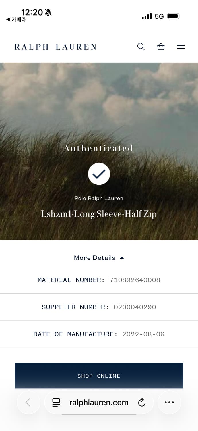Image resolution: width=198 pixels, height=431 pixels.
Task: Reload the page with refresh icon
Action: click(142, 403)
